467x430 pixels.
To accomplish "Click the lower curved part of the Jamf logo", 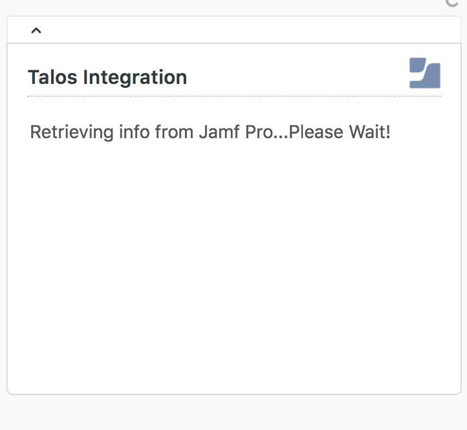I will [429, 78].
